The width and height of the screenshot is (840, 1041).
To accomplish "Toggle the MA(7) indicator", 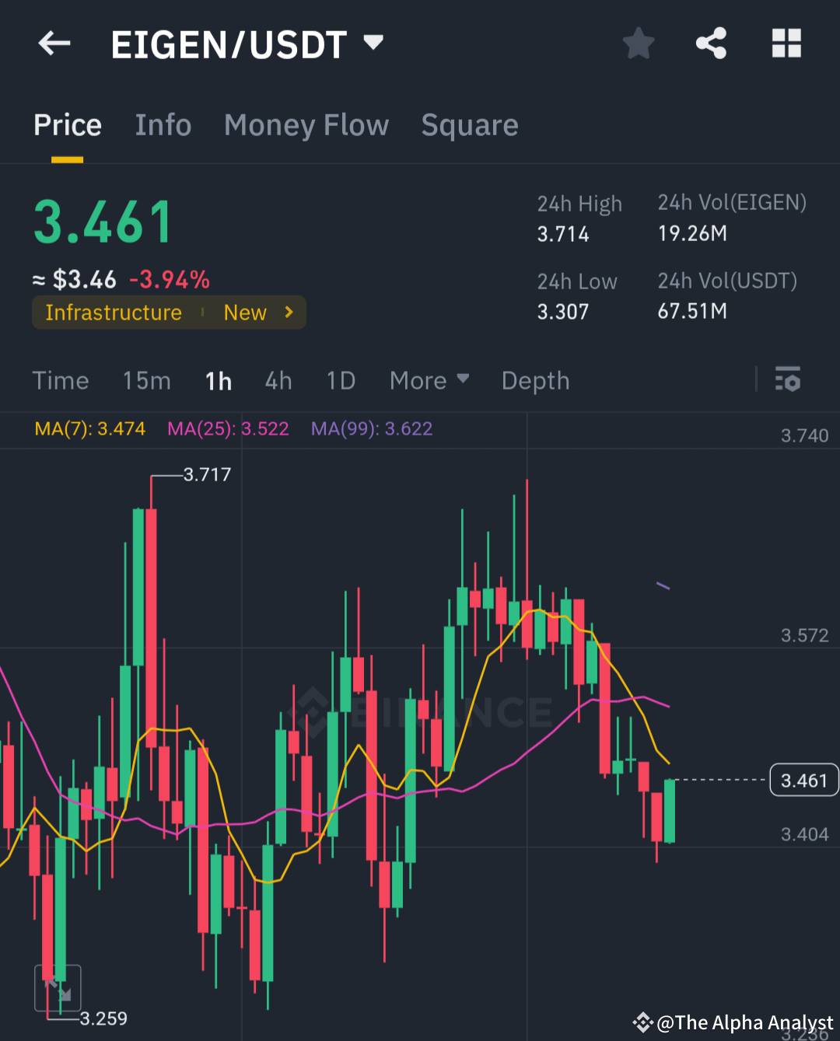I will [89, 428].
